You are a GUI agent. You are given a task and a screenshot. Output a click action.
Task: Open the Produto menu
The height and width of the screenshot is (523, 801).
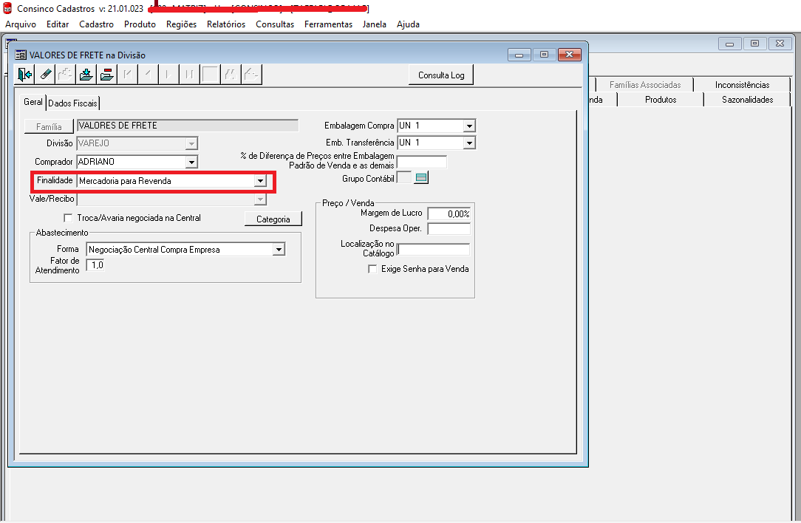140,24
